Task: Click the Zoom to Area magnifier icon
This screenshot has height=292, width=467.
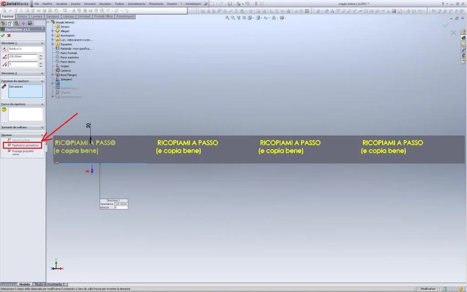Action: 233,18
